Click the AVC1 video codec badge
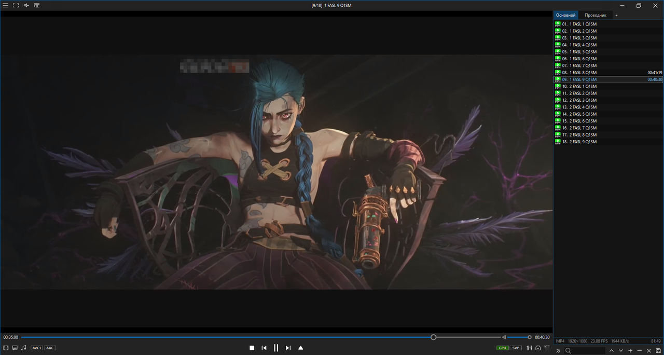Screen dimensions: 664x355 (x=37, y=348)
